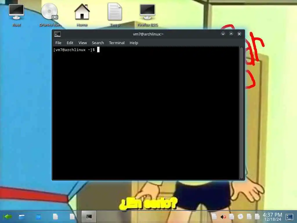The height and width of the screenshot is (223, 297).
Task: Click the terminal icon in the window title bar
Action: tap(57, 34)
